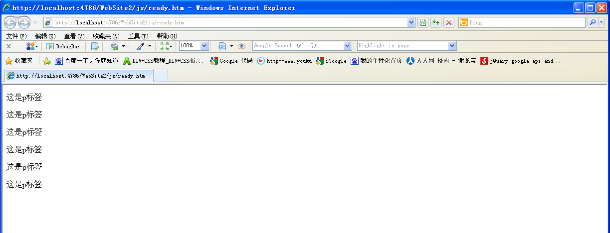Viewport: 610px width, 233px height.
Task: Open the 工具(T) menu
Action: tap(138, 36)
